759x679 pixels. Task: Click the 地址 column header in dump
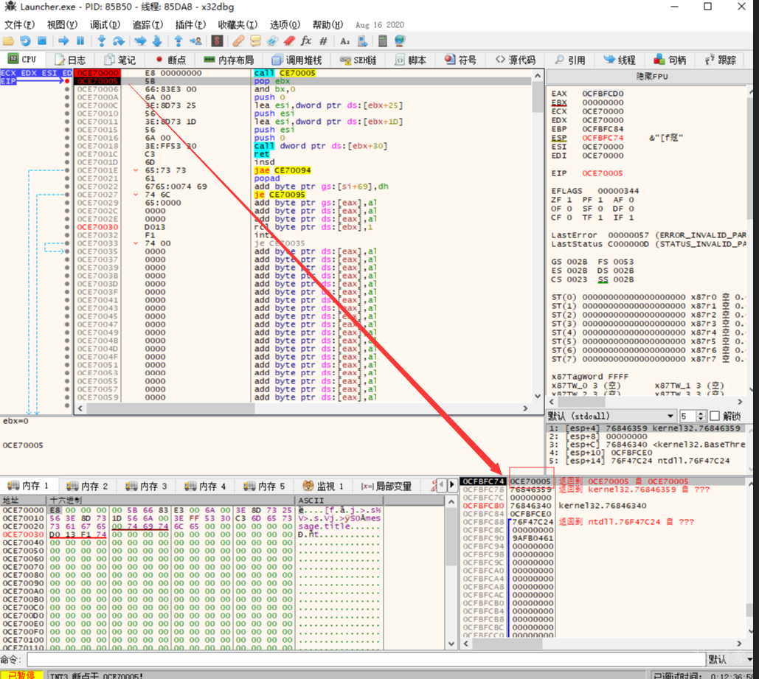23,500
